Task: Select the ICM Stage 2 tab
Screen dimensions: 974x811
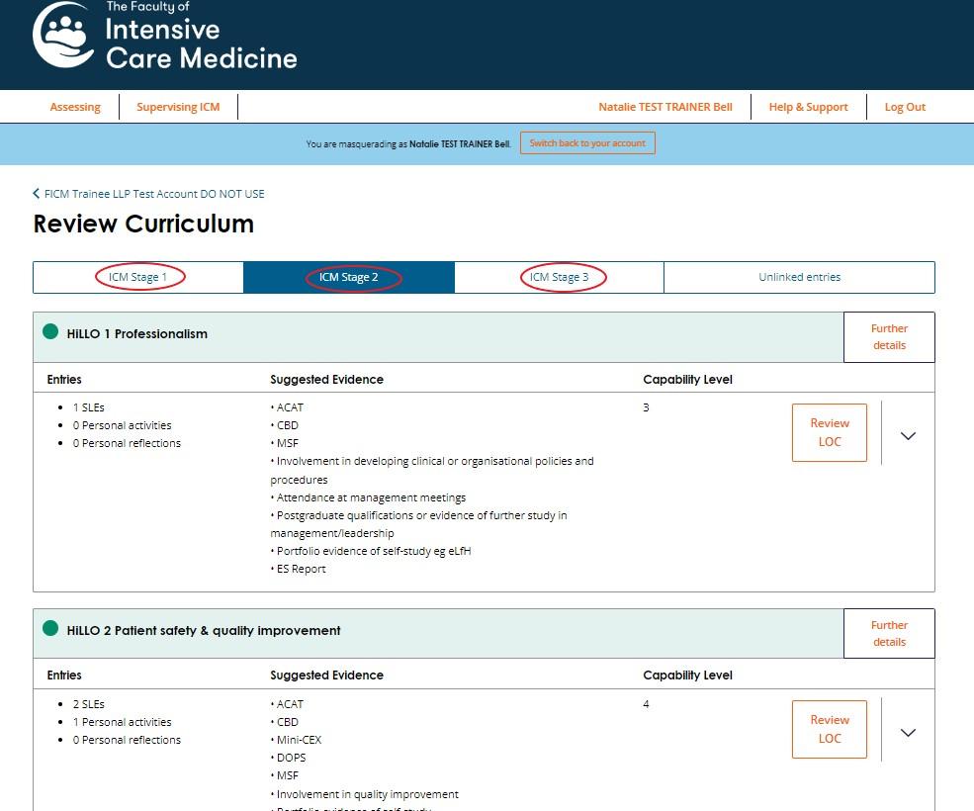Action: point(349,277)
